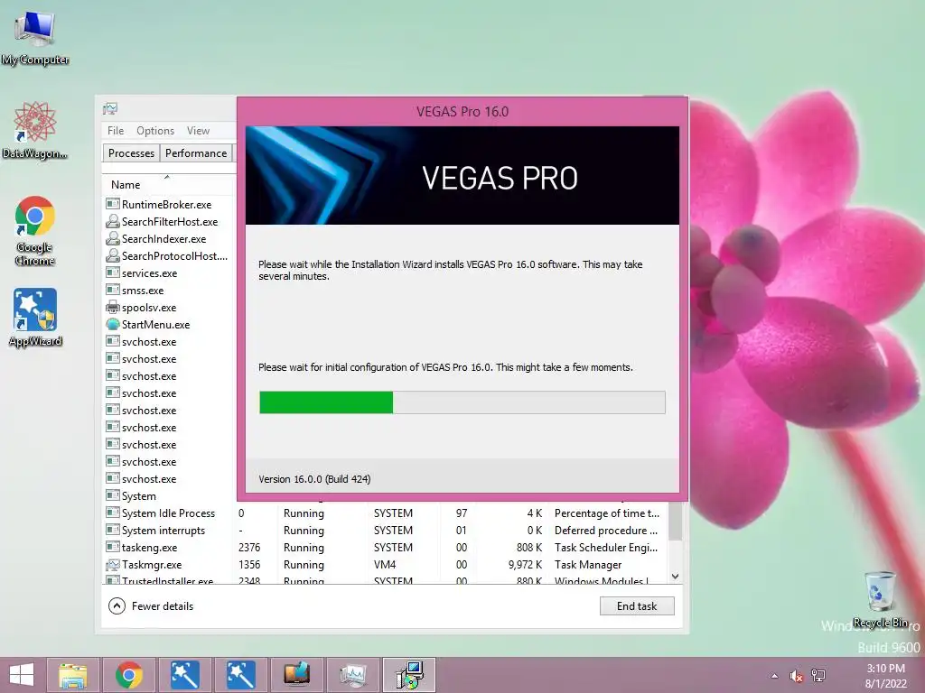Click Fewer details toggle

pos(151,605)
